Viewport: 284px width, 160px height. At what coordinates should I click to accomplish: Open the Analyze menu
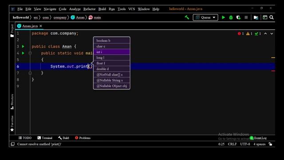75,9
